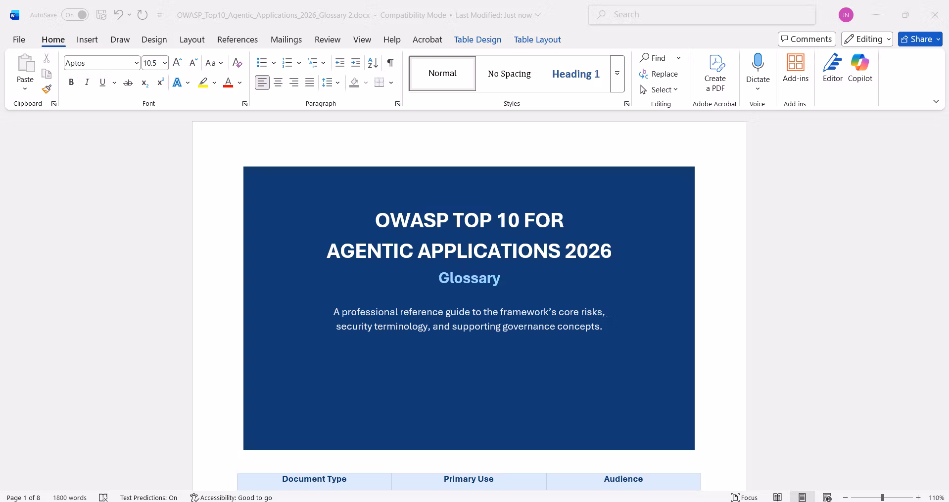Expand the Styles gallery
The width and height of the screenshot is (949, 502).
click(x=617, y=74)
